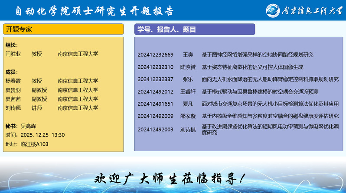
Task: Select student ID 202412491651 for 夏凡
Action: click(155, 104)
